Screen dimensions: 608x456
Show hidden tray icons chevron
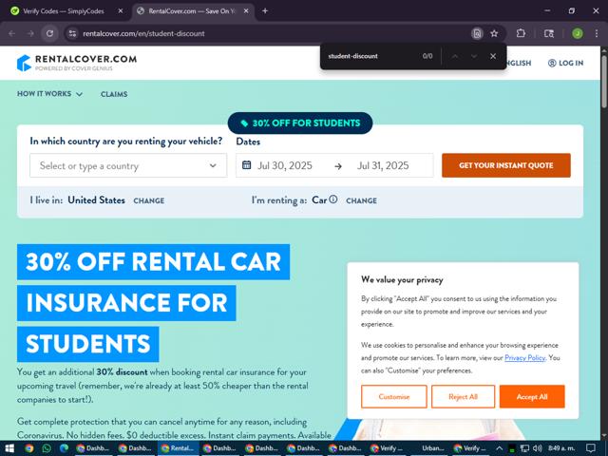(499, 448)
